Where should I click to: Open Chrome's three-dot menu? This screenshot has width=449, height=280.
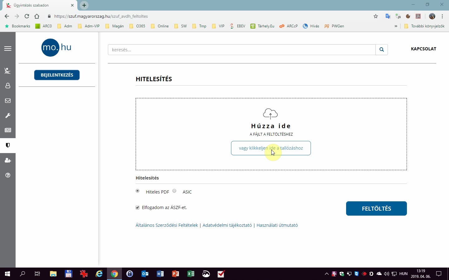[x=442, y=16]
